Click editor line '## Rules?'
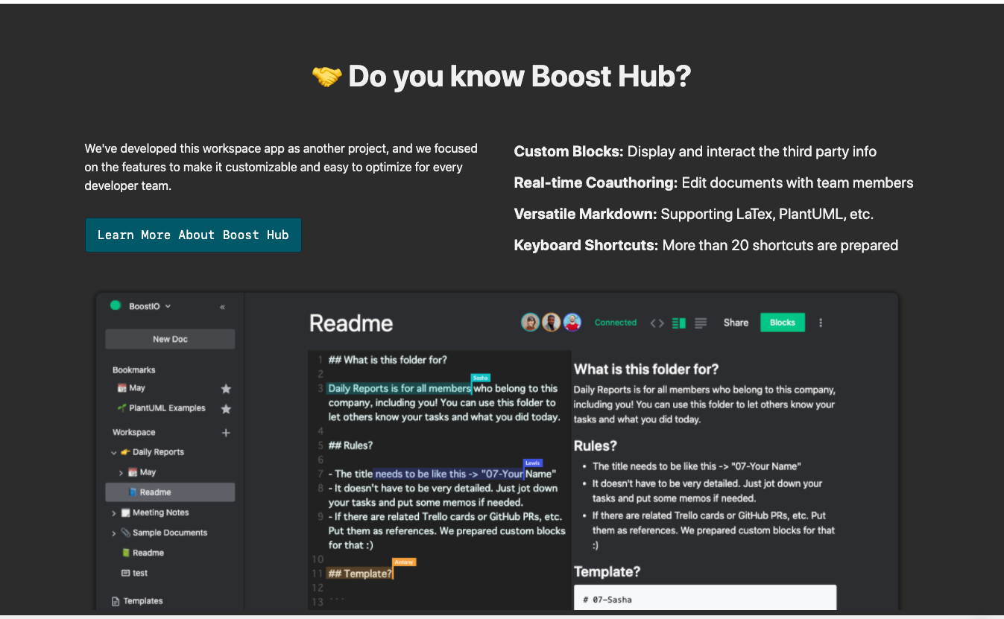Image resolution: width=1004 pixels, height=619 pixels. (350, 445)
